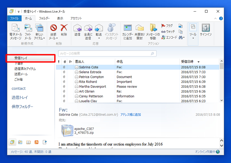Open the ファイル menu tab
Image resolution: width=231 pixels, height=163 pixels.
tap(14, 18)
